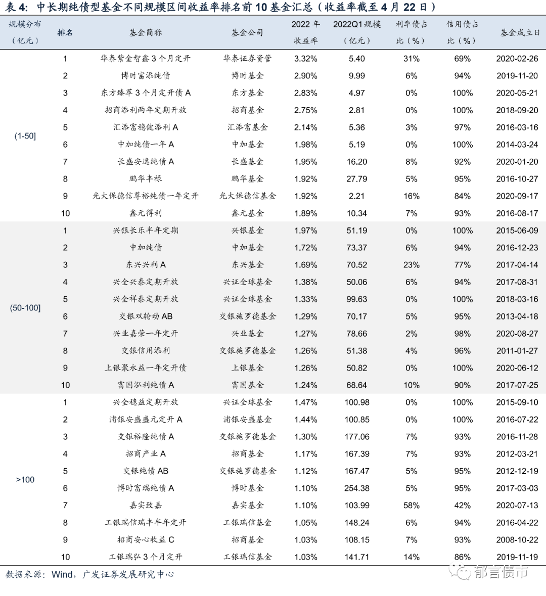The image size is (546, 596).
Task: Select fund name '长盛安逸纯债A'
Action: point(146,162)
